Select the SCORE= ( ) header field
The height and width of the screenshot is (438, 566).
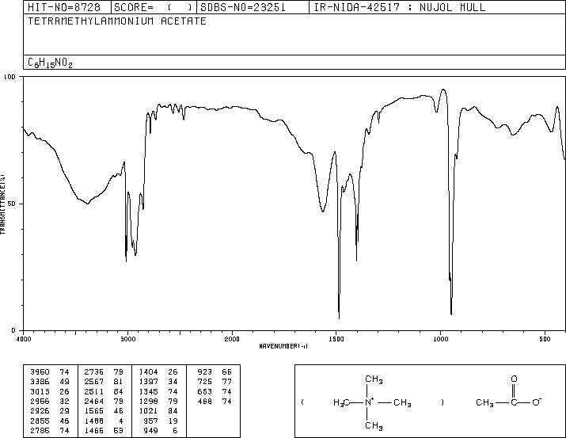click(x=154, y=7)
